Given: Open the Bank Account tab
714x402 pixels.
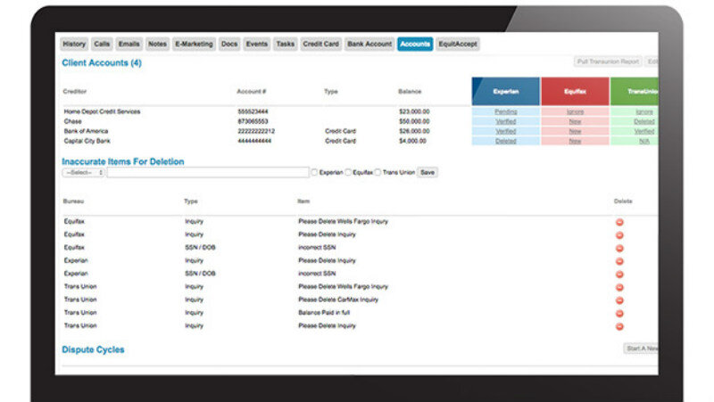Looking at the screenshot, I should coord(369,44).
